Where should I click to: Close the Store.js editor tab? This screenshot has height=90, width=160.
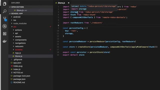pos(68,3)
